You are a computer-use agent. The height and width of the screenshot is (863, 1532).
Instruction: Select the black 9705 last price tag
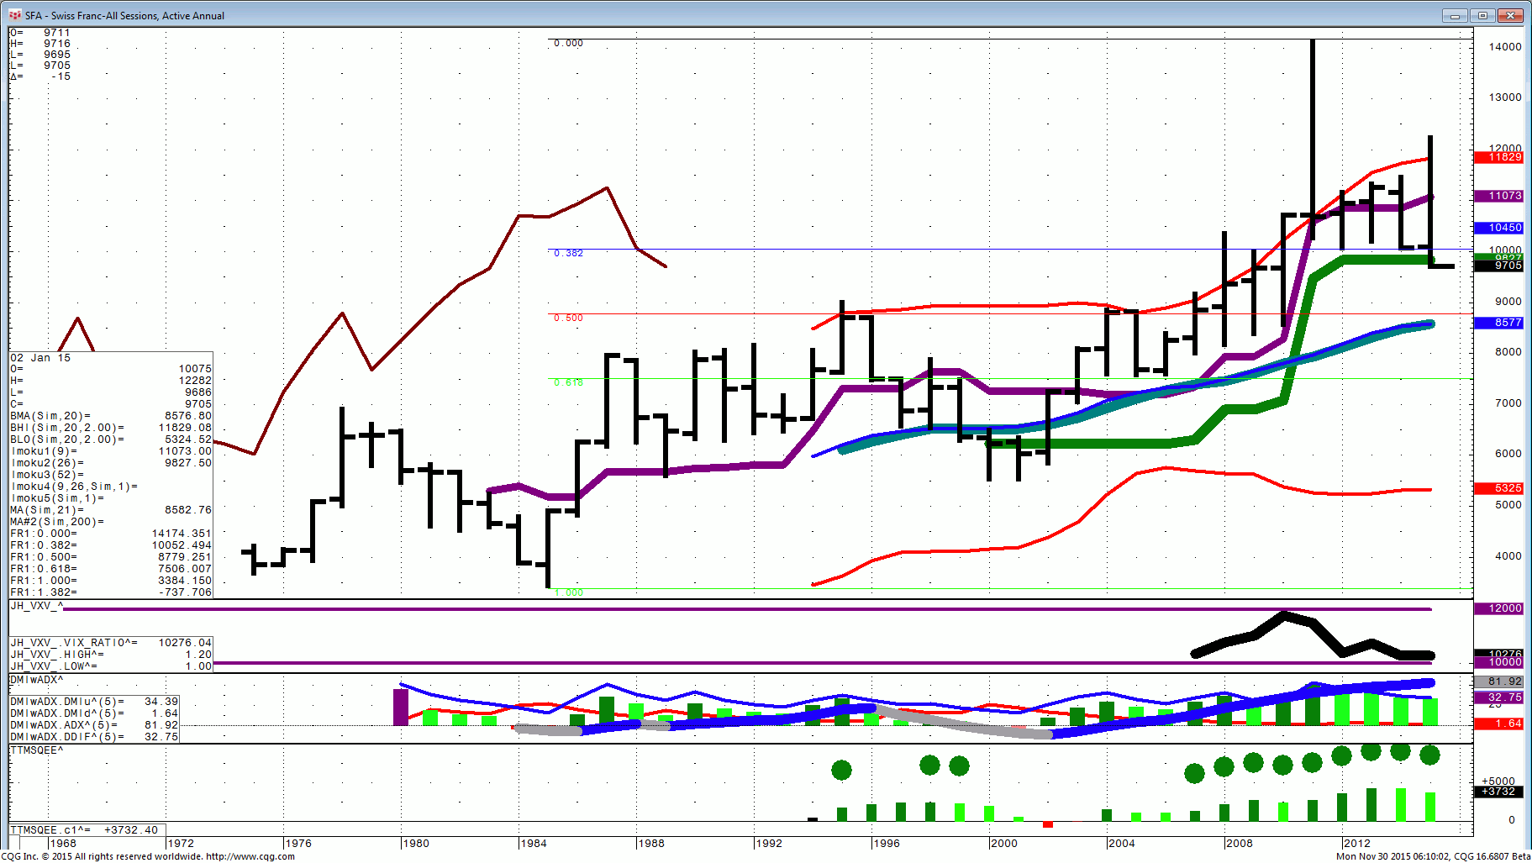coord(1503,266)
